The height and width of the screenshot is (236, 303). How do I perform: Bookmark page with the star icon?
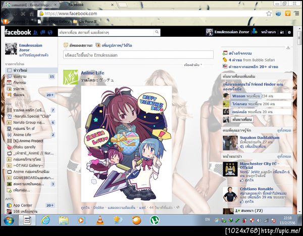point(269,14)
